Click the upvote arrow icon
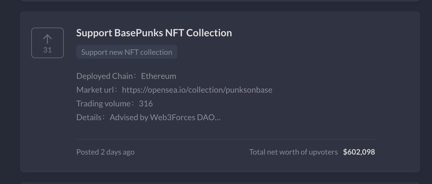This screenshot has width=432, height=184. tap(48, 39)
